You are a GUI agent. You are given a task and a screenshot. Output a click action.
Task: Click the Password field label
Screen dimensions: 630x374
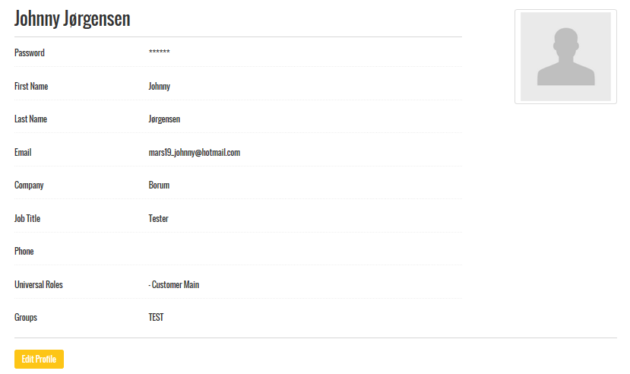(x=30, y=53)
